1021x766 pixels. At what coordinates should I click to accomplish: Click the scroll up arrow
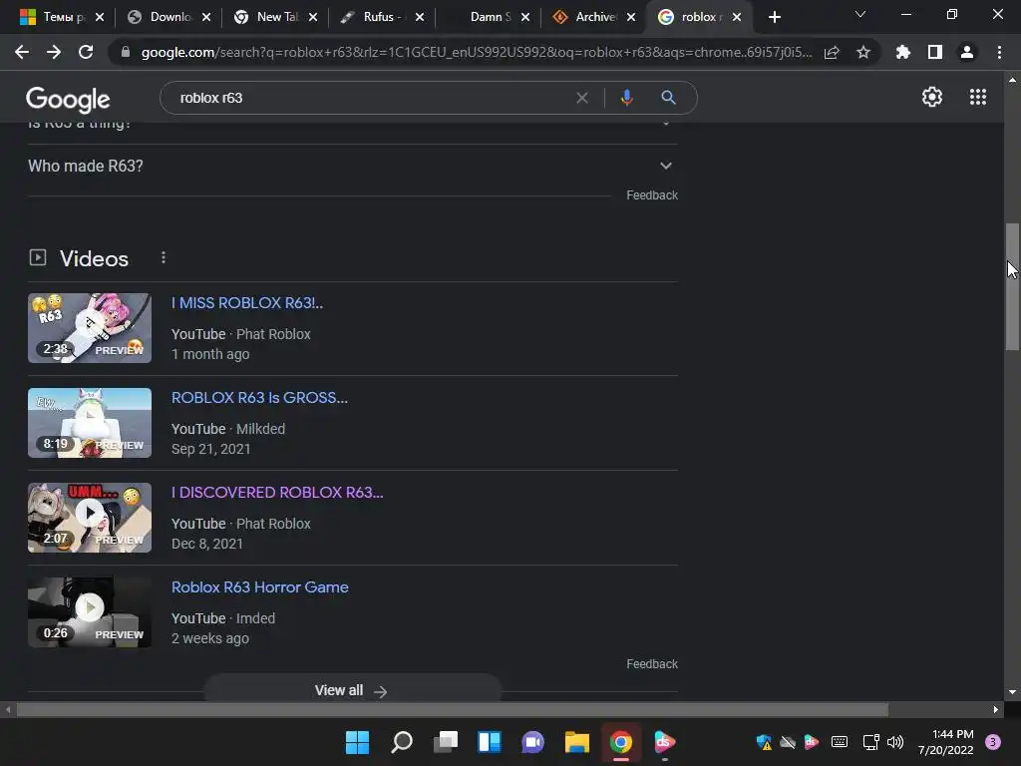click(1012, 80)
